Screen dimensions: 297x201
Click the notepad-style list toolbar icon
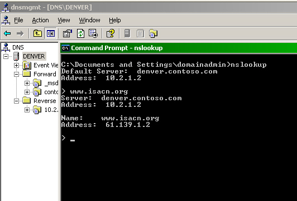tap(140, 33)
